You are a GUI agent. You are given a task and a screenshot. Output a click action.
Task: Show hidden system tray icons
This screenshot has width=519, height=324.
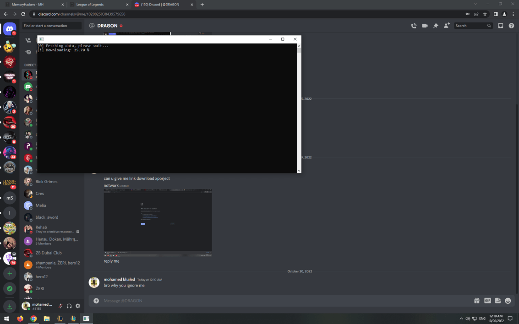click(x=461, y=319)
